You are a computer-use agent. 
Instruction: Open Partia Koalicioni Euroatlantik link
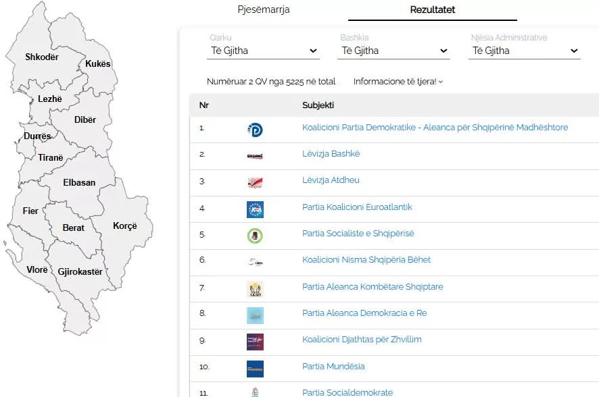(x=357, y=207)
